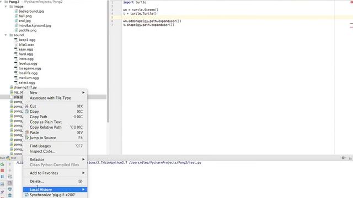Select beep1.ogg in the sound folder
Screen dimensions: 353x198
pos(27,40)
